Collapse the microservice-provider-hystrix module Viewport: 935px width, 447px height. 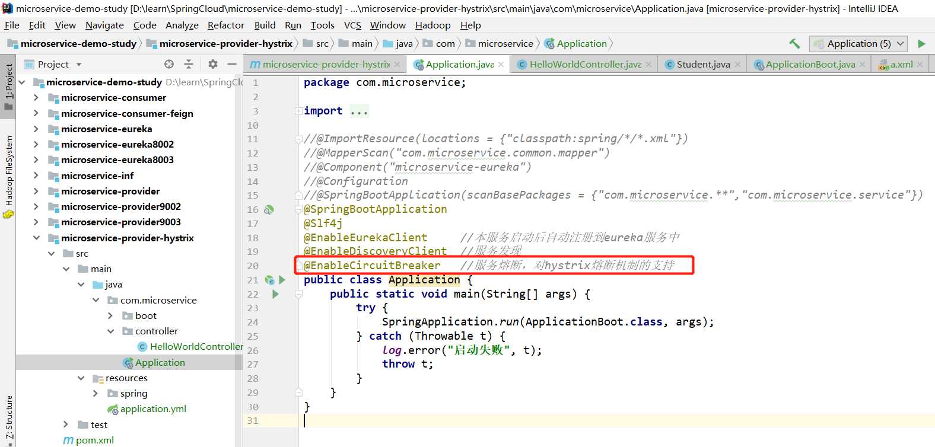pyautogui.click(x=36, y=238)
